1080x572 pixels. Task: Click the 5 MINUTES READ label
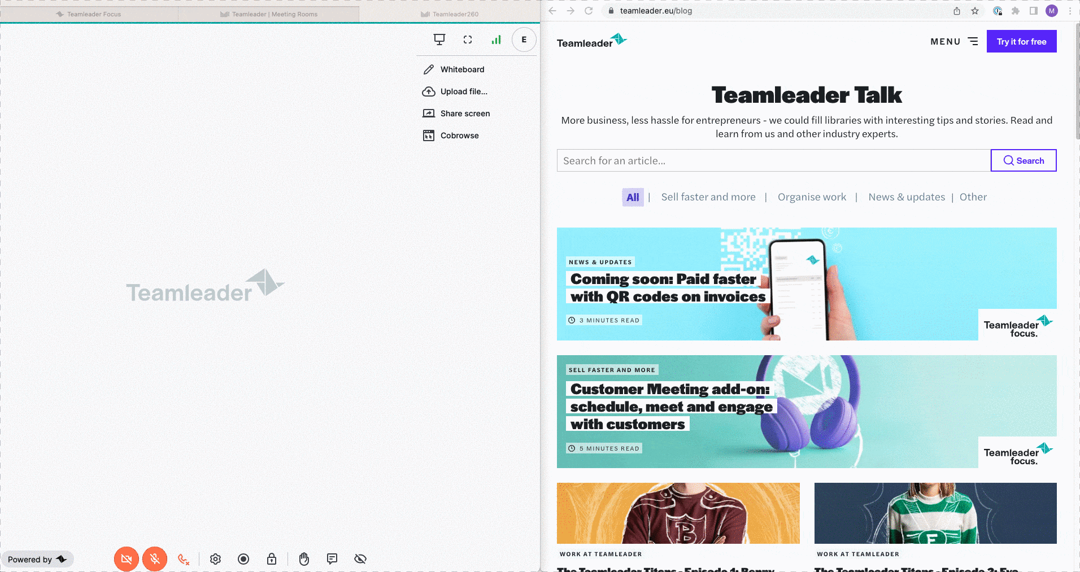coord(604,448)
